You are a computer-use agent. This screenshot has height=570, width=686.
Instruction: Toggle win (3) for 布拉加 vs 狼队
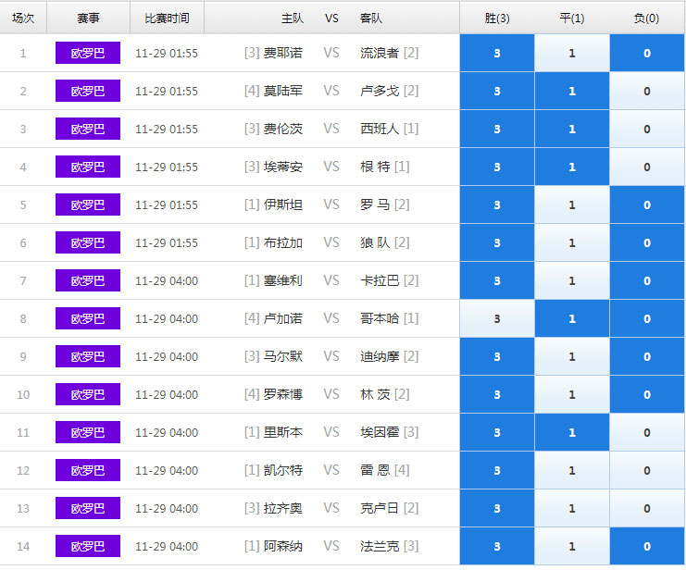pyautogui.click(x=497, y=242)
